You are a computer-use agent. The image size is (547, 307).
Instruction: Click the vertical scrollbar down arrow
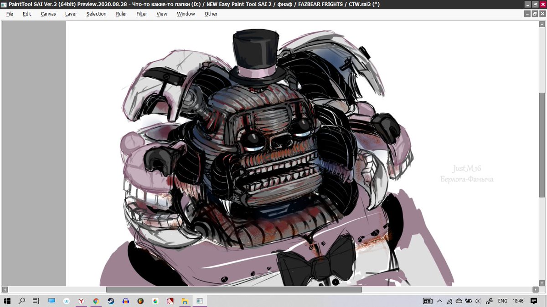click(542, 283)
